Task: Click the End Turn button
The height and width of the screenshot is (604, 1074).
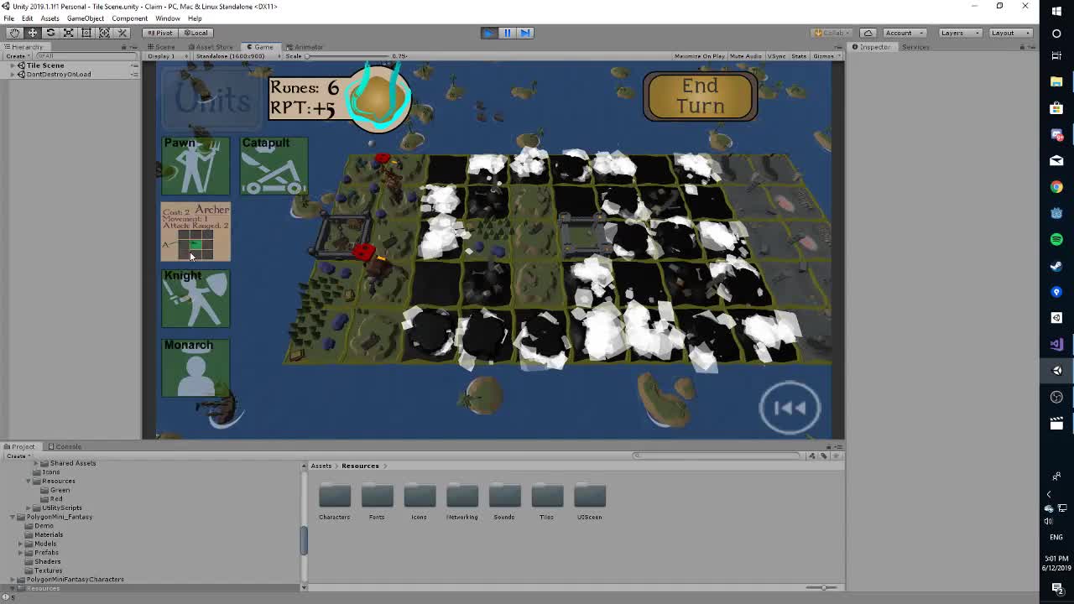Action: pos(700,96)
